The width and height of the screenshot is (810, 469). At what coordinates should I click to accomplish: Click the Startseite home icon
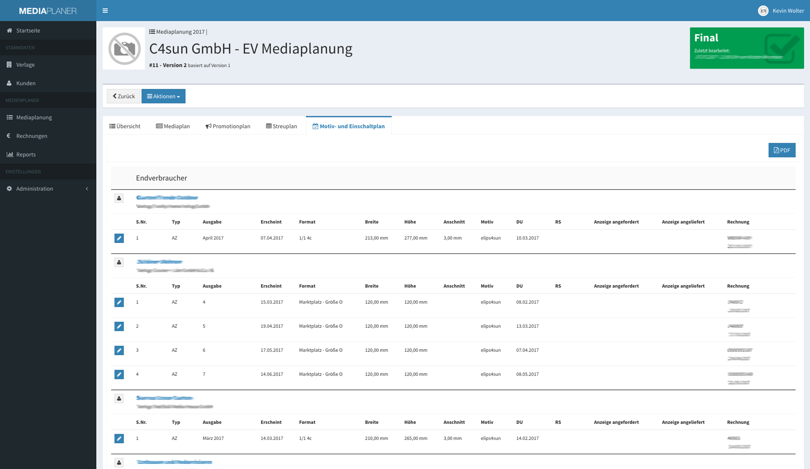coord(9,30)
